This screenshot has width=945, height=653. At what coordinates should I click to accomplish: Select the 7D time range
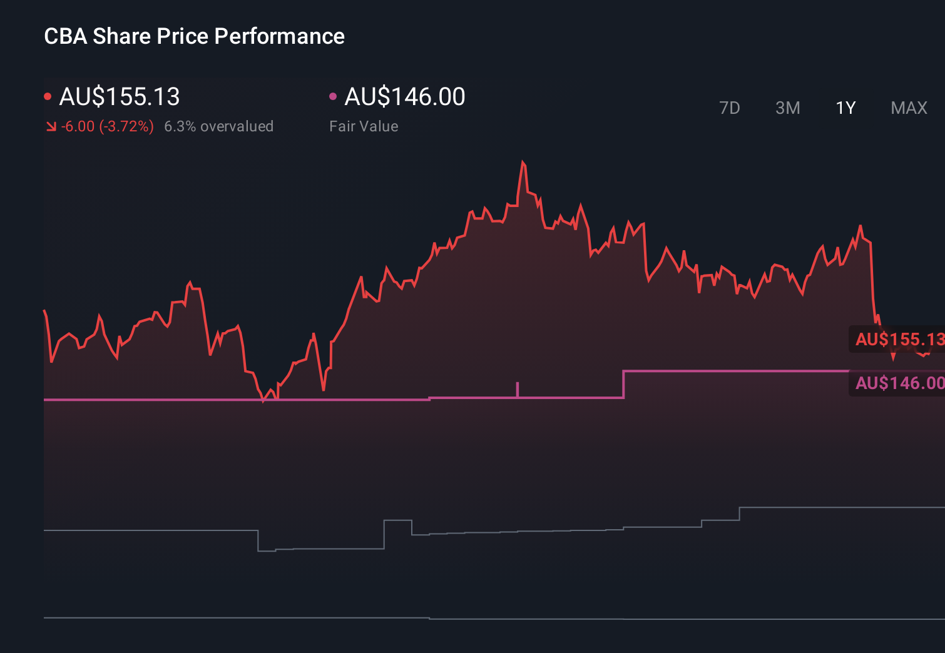(730, 108)
